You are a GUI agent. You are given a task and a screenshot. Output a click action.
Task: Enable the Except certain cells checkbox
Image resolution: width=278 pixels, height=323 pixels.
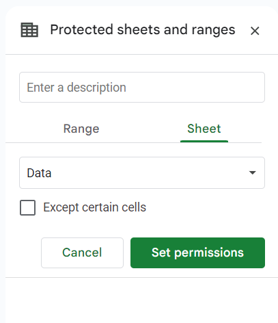click(27, 207)
